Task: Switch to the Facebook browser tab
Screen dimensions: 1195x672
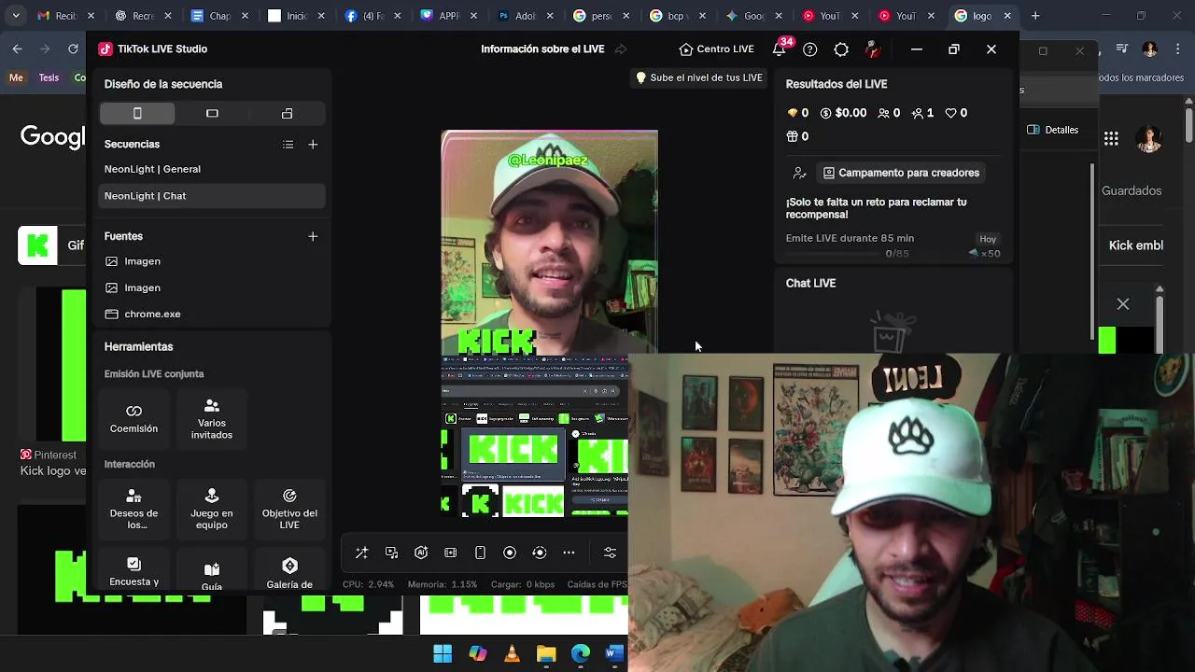Action: pyautogui.click(x=373, y=16)
